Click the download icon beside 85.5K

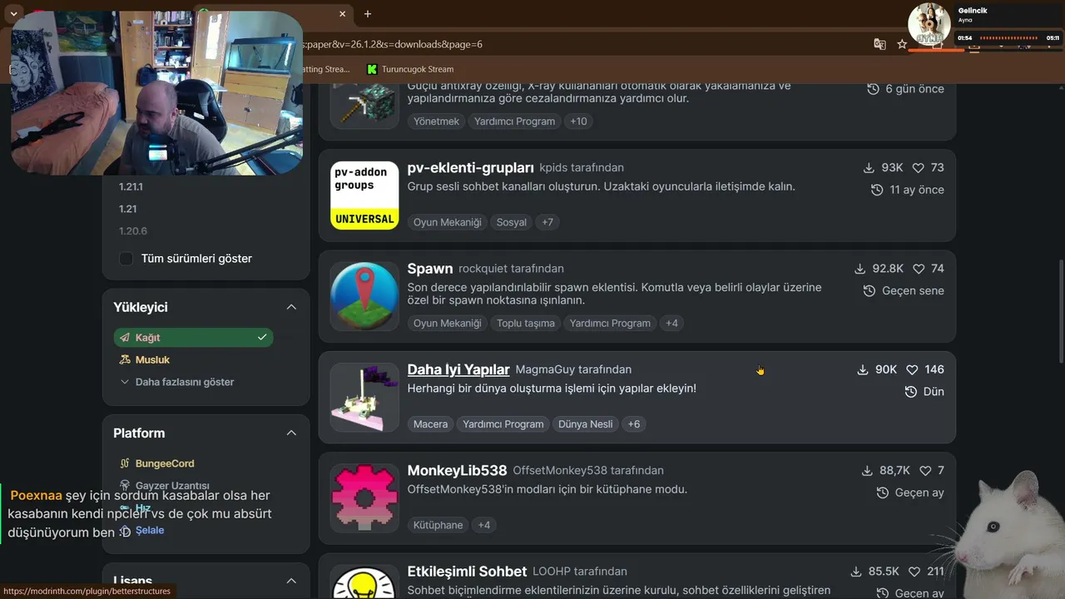click(x=856, y=572)
